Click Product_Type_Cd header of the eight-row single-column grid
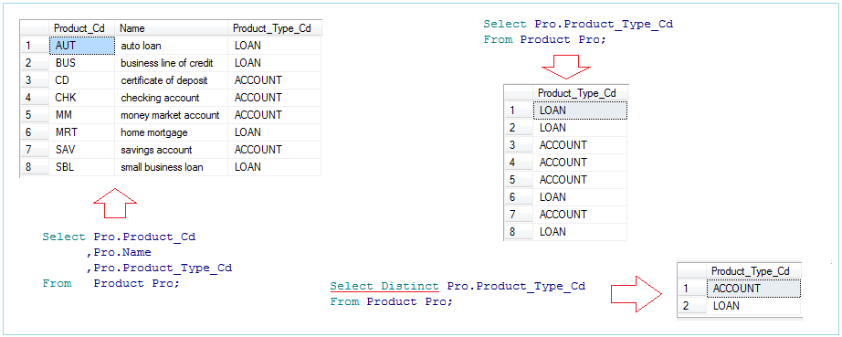842x337 pixels. coord(580,93)
